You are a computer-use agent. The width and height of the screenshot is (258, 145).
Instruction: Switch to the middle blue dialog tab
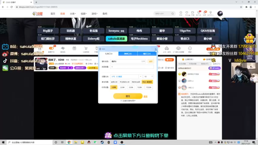click(128, 53)
